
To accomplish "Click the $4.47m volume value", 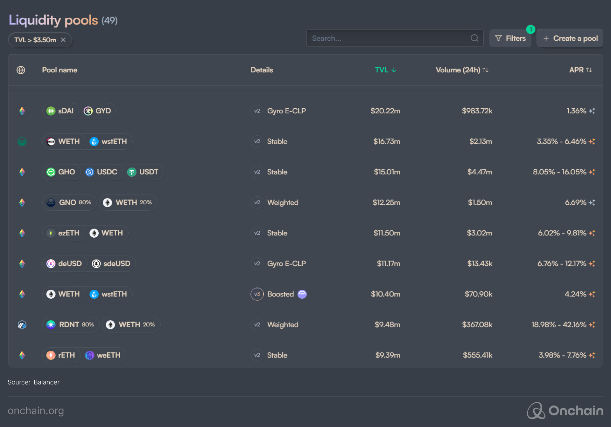I will point(480,172).
